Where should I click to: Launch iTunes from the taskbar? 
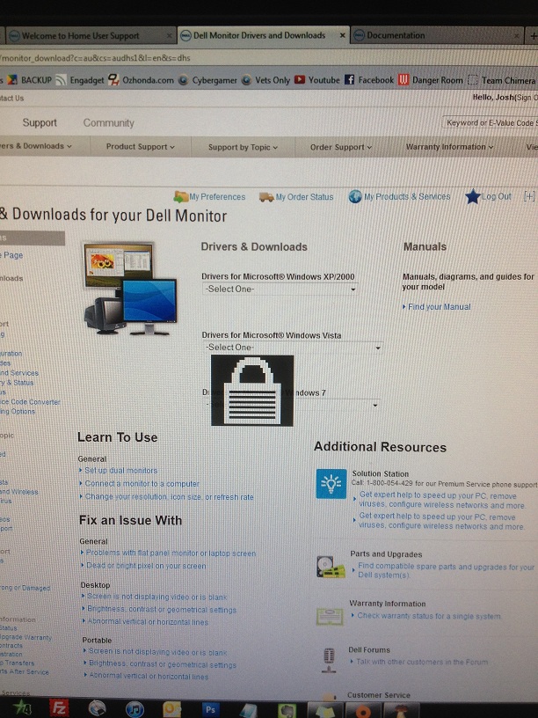tap(134, 709)
